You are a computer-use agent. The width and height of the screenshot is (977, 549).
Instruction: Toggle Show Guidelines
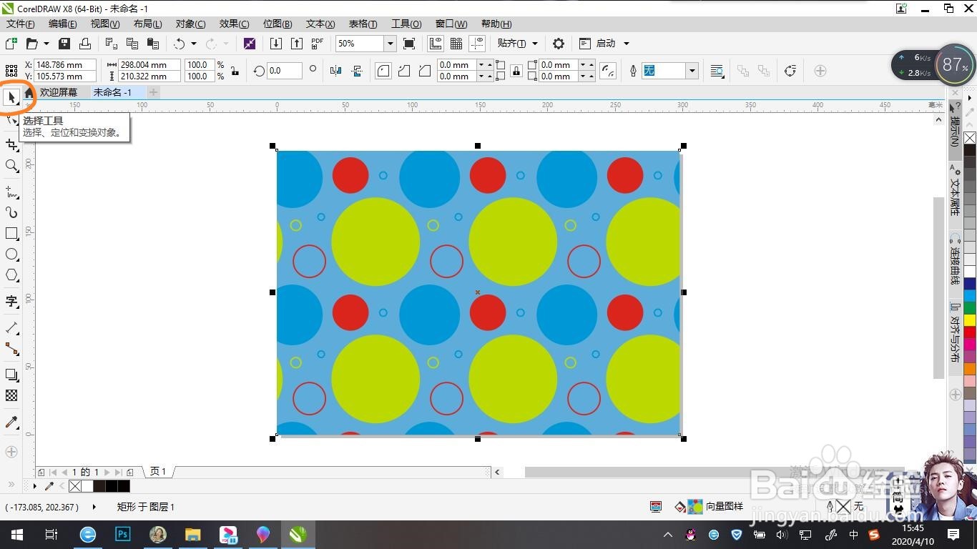point(477,44)
